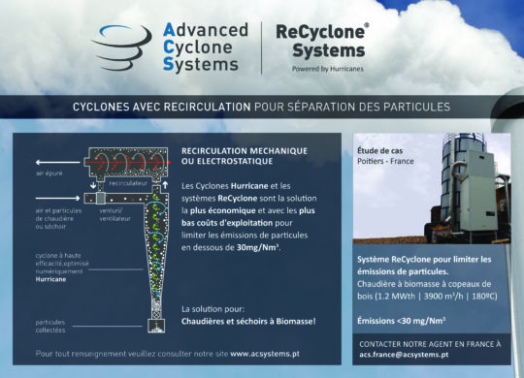Click the ReCyclone Systems logo text
Screen dimensions: 524x378
coord(322,42)
